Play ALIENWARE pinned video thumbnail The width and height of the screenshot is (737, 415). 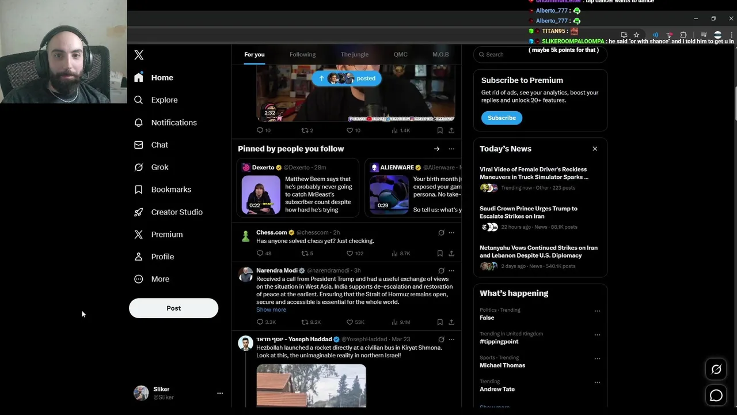point(389,195)
